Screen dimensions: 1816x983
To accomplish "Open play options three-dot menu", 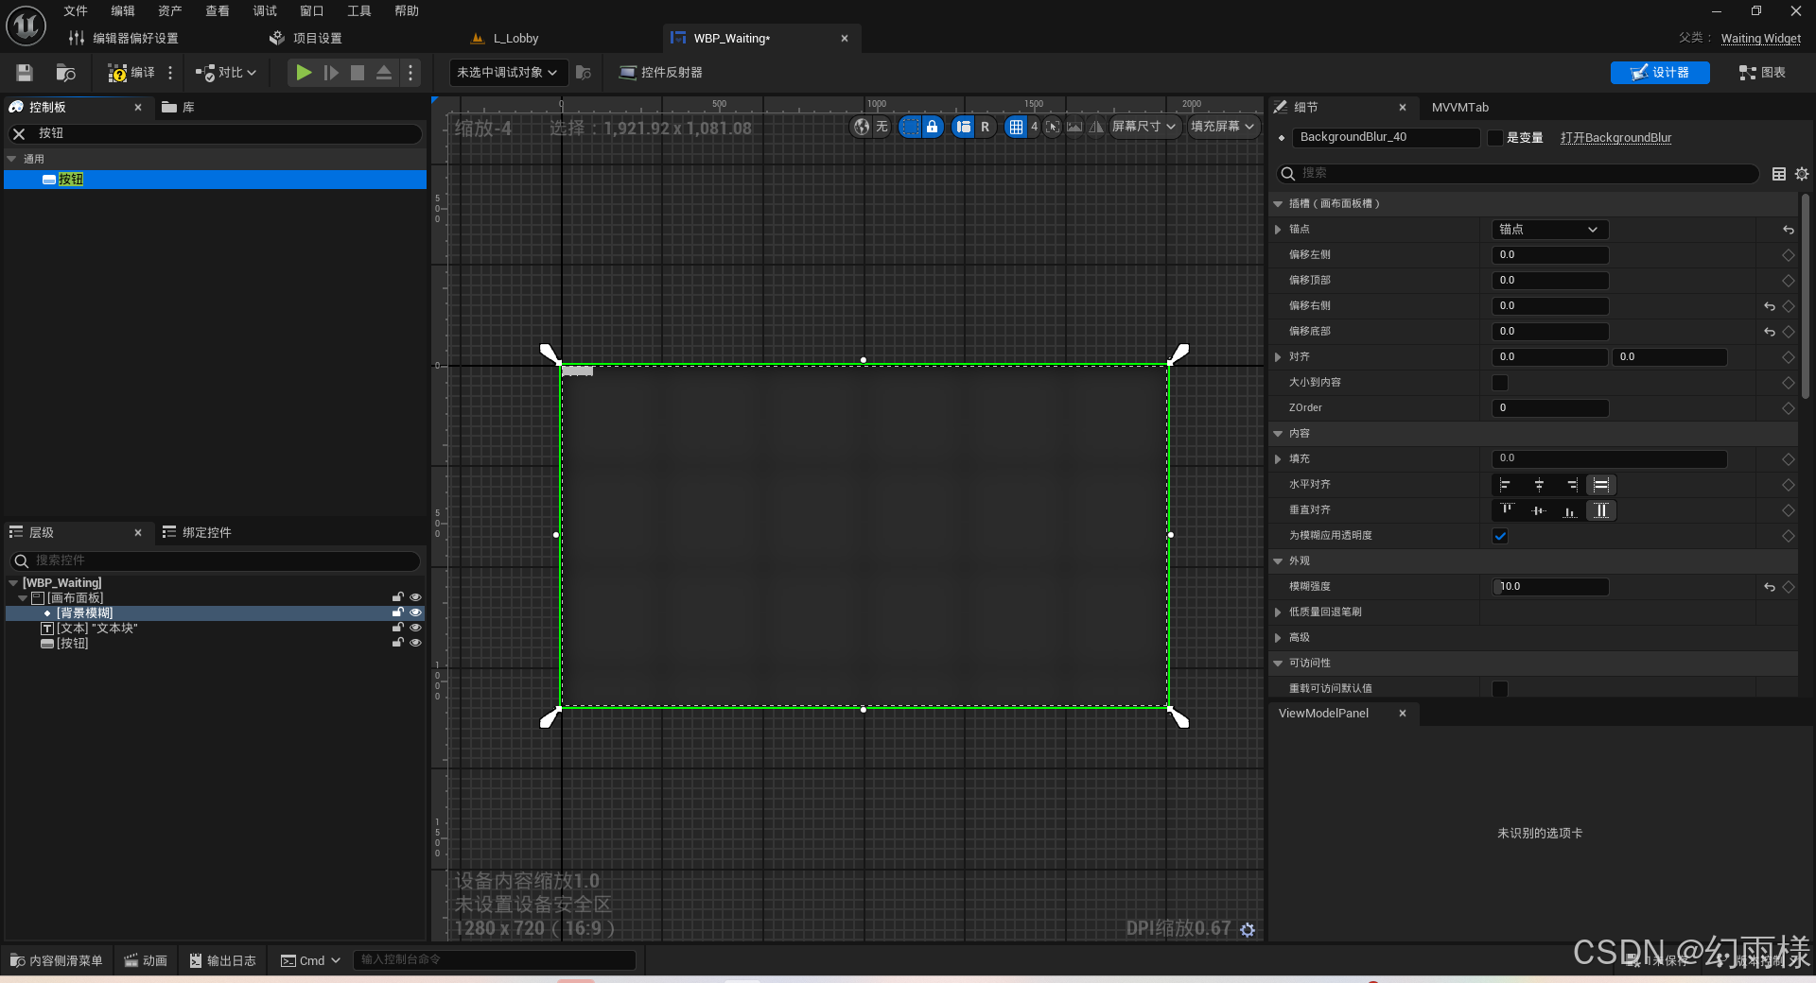I will pyautogui.click(x=410, y=73).
